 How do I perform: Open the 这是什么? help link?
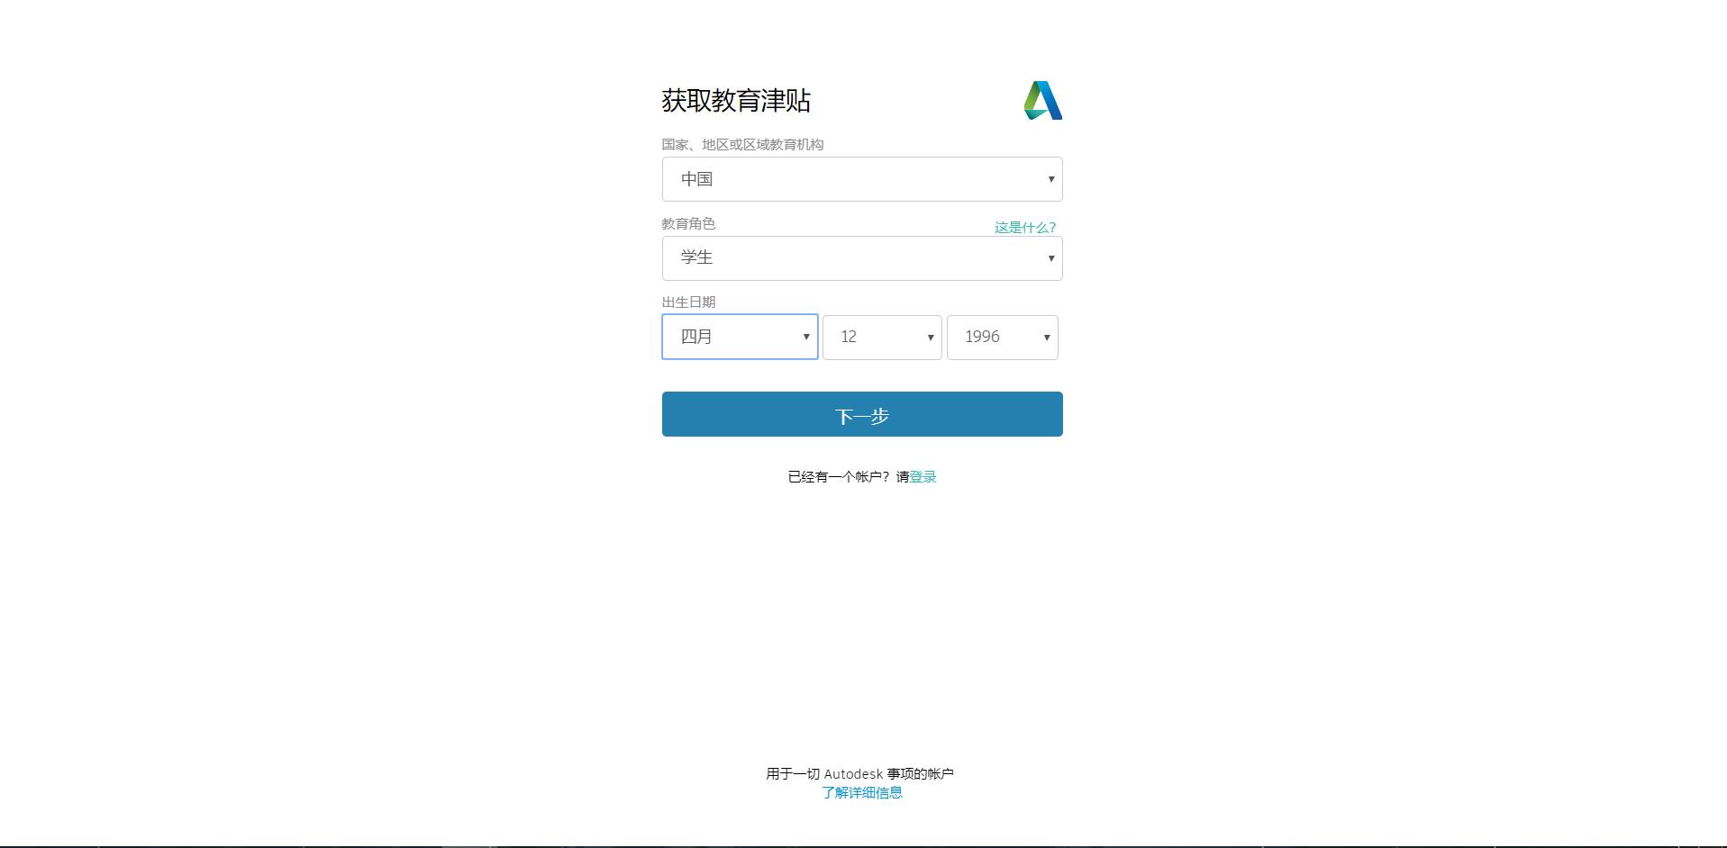1023,228
